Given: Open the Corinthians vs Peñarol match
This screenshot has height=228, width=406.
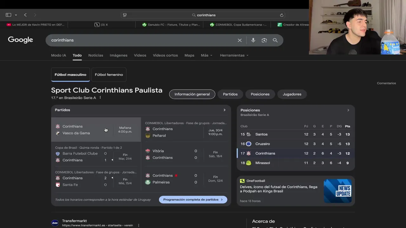Looking at the screenshot, I should pos(186,130).
